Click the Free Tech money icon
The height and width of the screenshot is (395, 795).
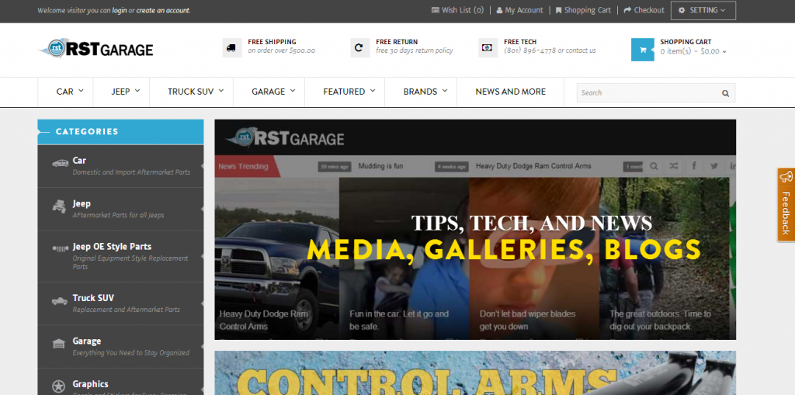[488, 47]
